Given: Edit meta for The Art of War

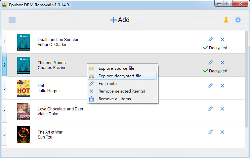Looking at the screenshot, I should [x=210, y=132].
